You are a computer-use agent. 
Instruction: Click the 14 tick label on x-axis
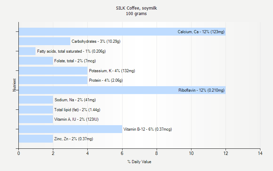pos(260,154)
